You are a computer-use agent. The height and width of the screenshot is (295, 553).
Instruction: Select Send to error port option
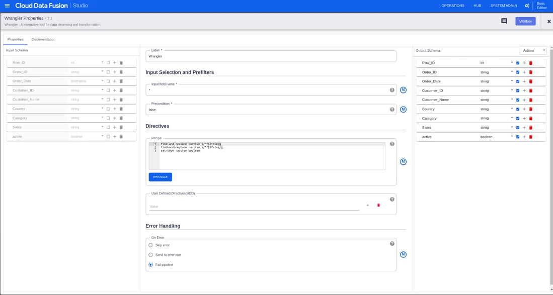pyautogui.click(x=150, y=255)
